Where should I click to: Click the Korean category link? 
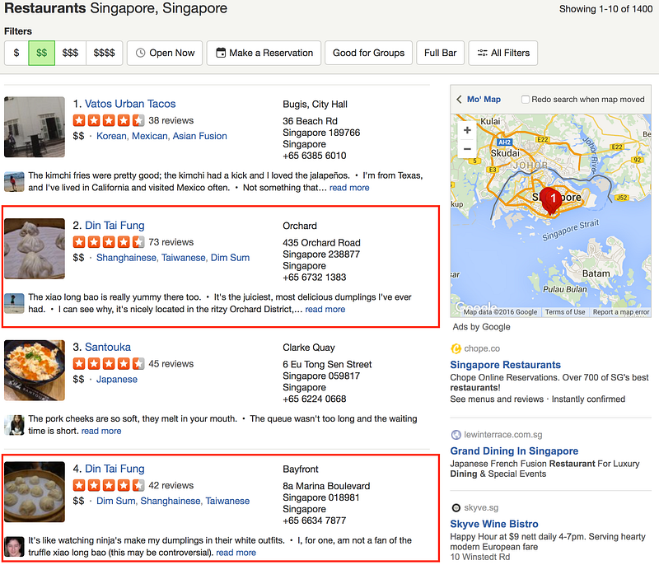[111, 136]
